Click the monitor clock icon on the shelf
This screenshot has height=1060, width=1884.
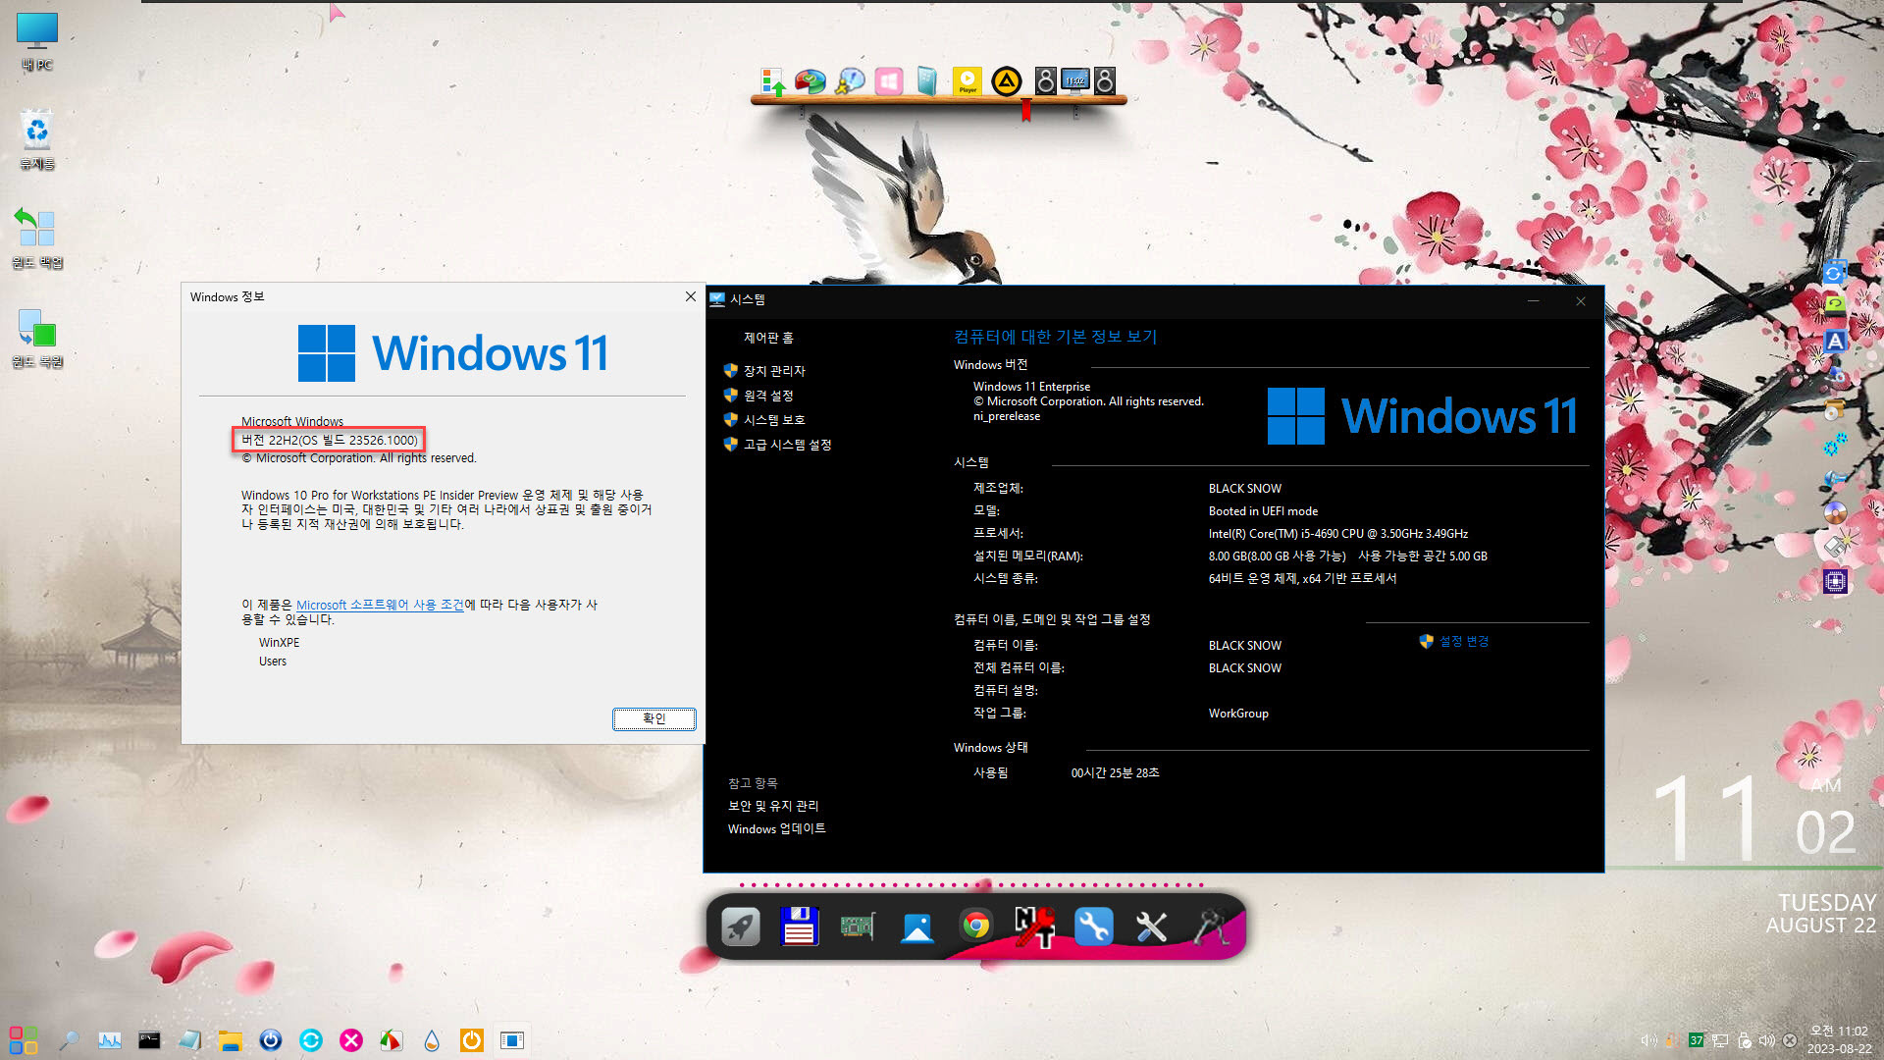tap(1075, 81)
